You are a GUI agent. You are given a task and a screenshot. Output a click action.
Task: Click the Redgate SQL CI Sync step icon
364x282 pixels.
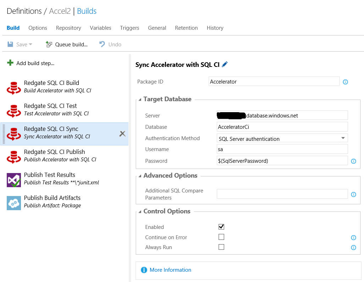click(14, 134)
